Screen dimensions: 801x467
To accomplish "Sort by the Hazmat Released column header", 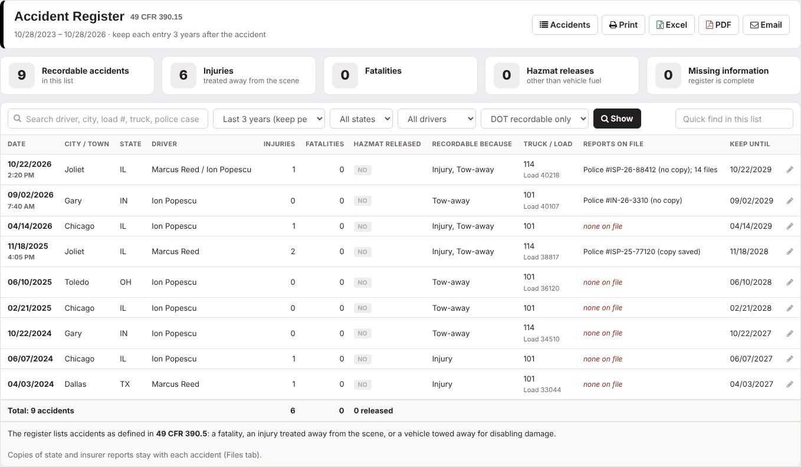I will point(387,144).
